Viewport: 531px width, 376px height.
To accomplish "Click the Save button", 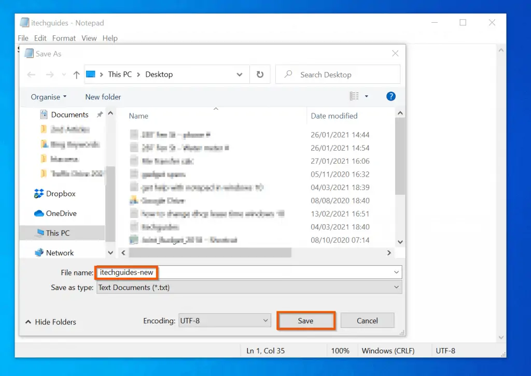I will [x=305, y=321].
